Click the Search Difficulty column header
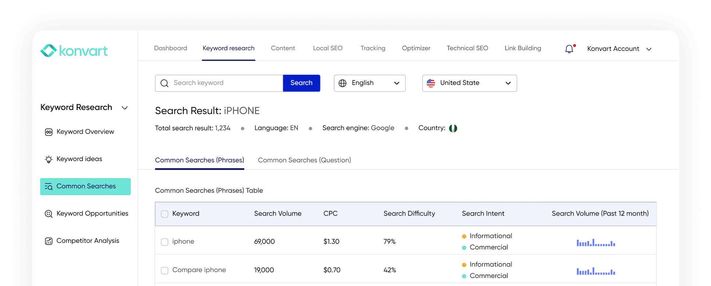711x286 pixels. [x=409, y=213]
